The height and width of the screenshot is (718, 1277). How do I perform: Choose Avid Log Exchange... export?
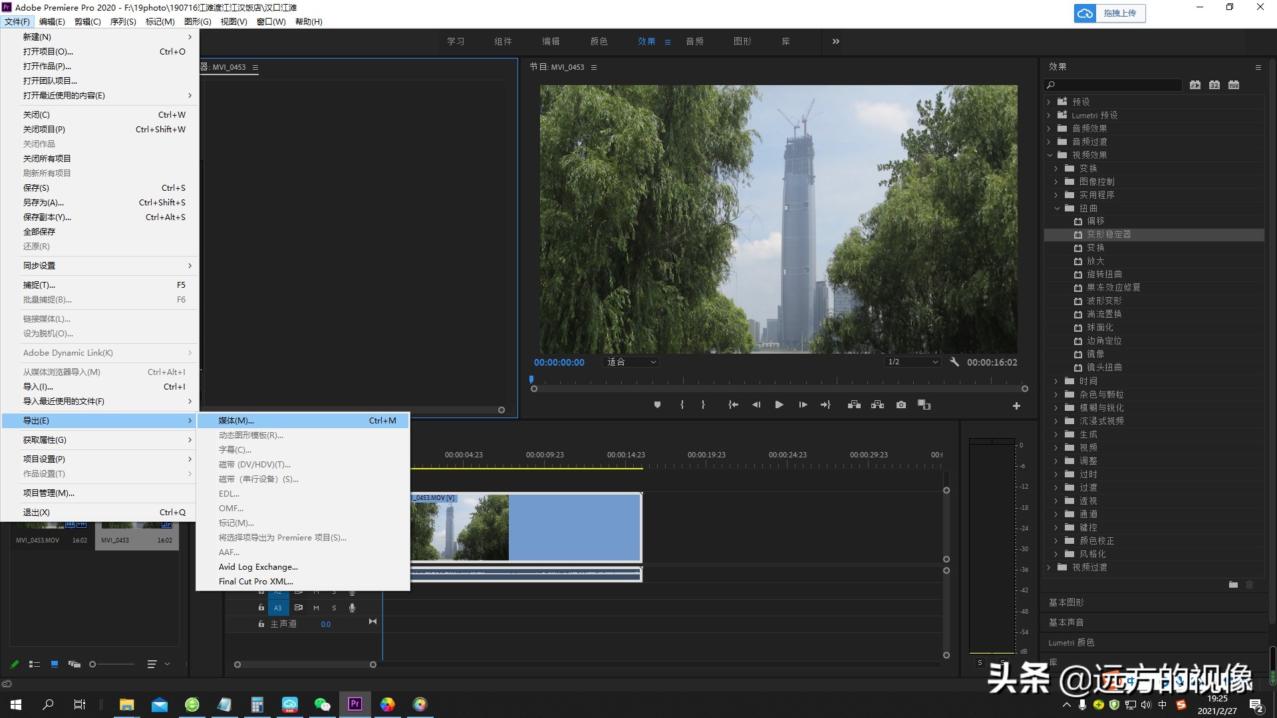pyautogui.click(x=303, y=566)
